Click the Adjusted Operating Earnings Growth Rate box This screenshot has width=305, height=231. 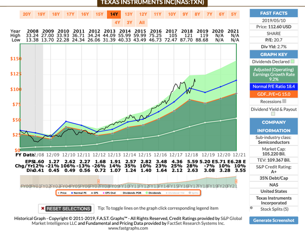(x=274, y=74)
